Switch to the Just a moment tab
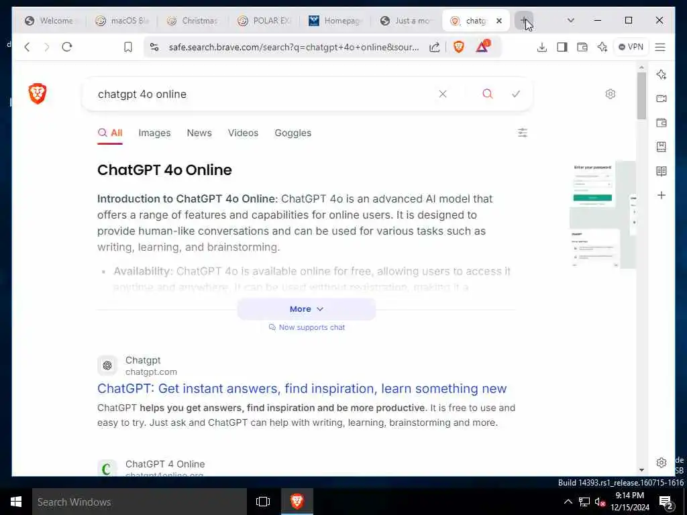The height and width of the screenshot is (515, 687). click(x=406, y=21)
